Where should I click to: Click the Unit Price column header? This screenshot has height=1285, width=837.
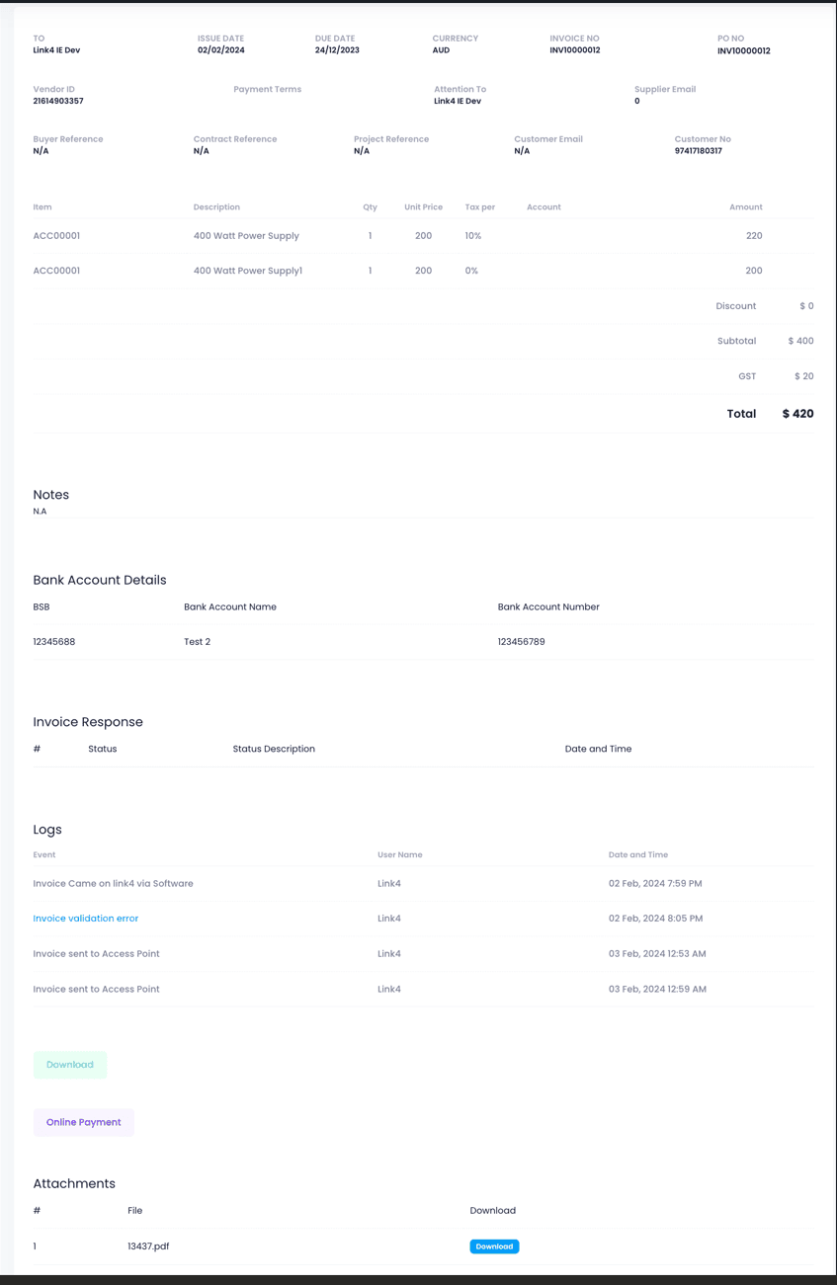pyautogui.click(x=423, y=207)
